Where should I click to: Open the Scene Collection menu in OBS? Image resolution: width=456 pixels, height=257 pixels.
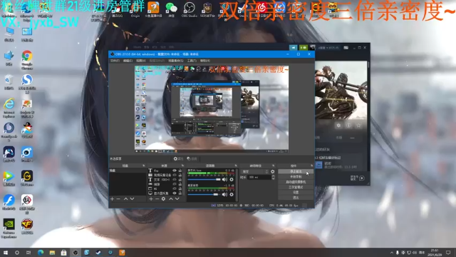point(176,61)
